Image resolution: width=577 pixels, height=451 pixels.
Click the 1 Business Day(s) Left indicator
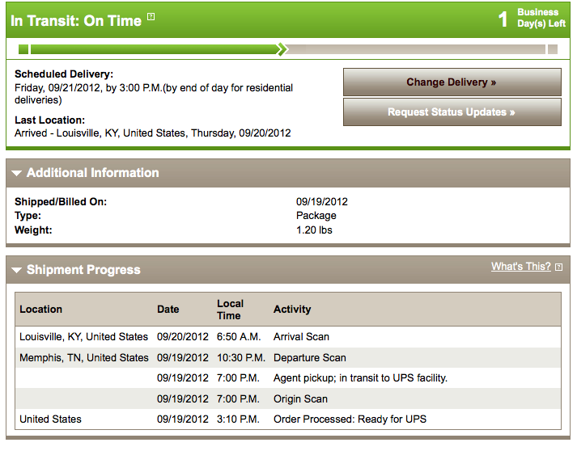tap(532, 18)
